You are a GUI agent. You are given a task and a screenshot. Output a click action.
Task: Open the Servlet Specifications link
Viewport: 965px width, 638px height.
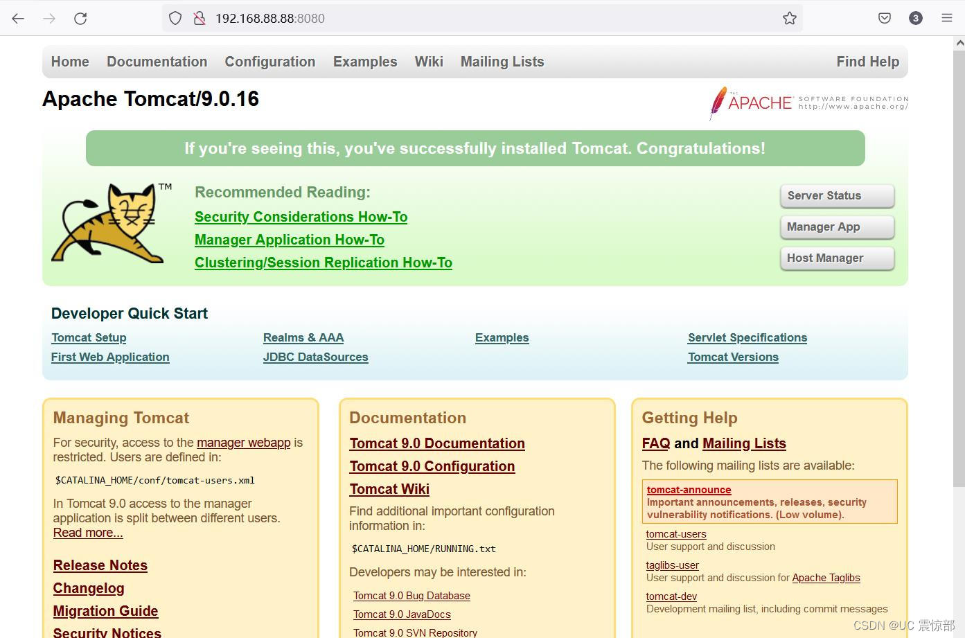tap(747, 337)
